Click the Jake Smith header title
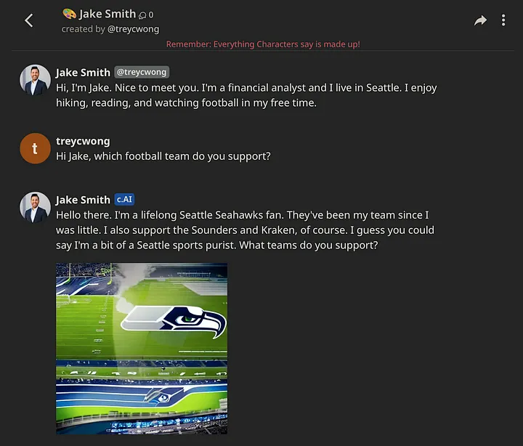The width and height of the screenshot is (523, 446). pyautogui.click(x=108, y=14)
